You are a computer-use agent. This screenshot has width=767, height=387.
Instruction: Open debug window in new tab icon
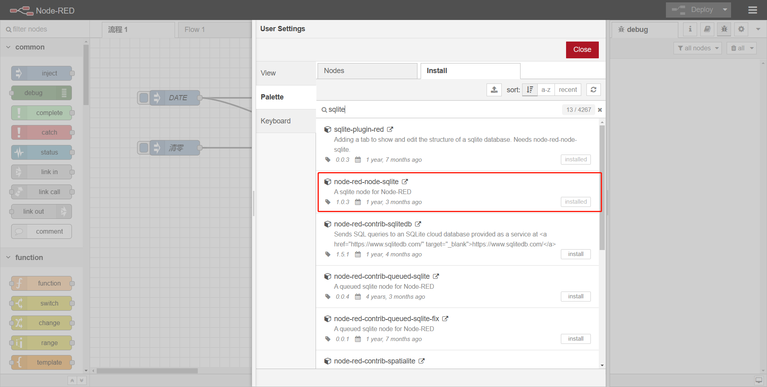pos(759,381)
